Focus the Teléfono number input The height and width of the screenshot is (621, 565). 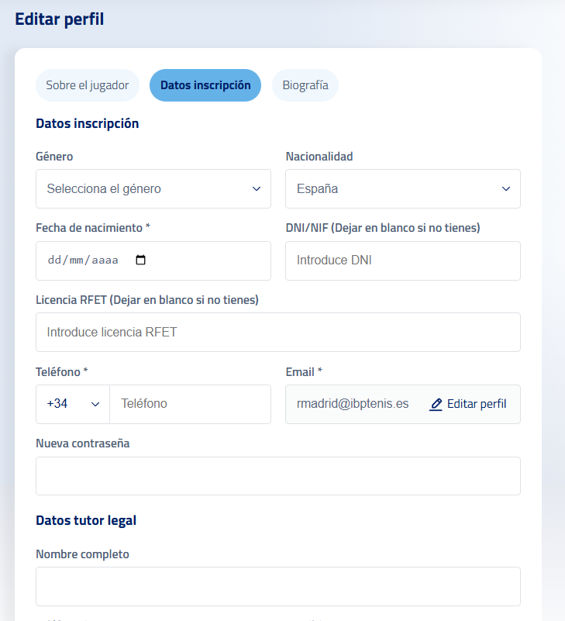click(190, 404)
